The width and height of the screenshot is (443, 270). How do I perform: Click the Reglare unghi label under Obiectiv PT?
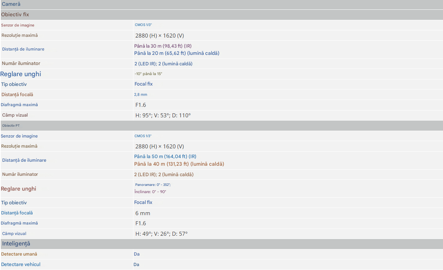coord(18,189)
